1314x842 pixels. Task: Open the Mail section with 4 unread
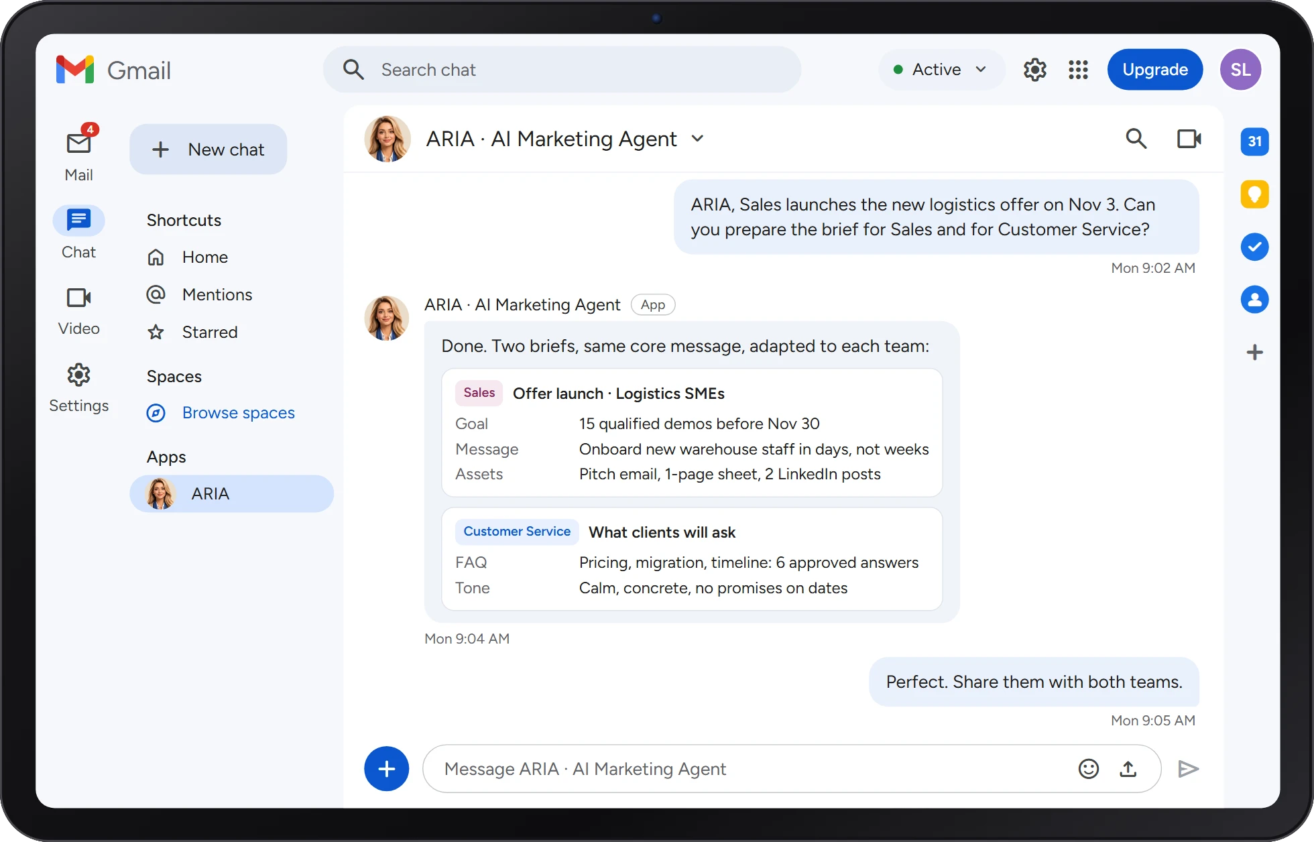(79, 153)
